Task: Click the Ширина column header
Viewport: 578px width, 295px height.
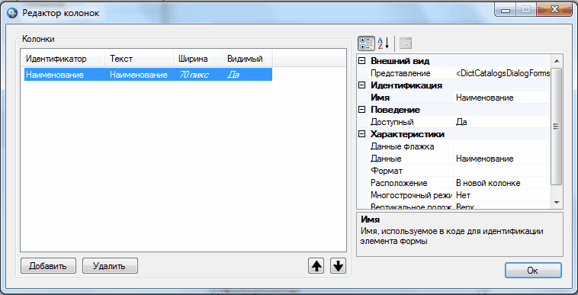Action: tap(197, 59)
